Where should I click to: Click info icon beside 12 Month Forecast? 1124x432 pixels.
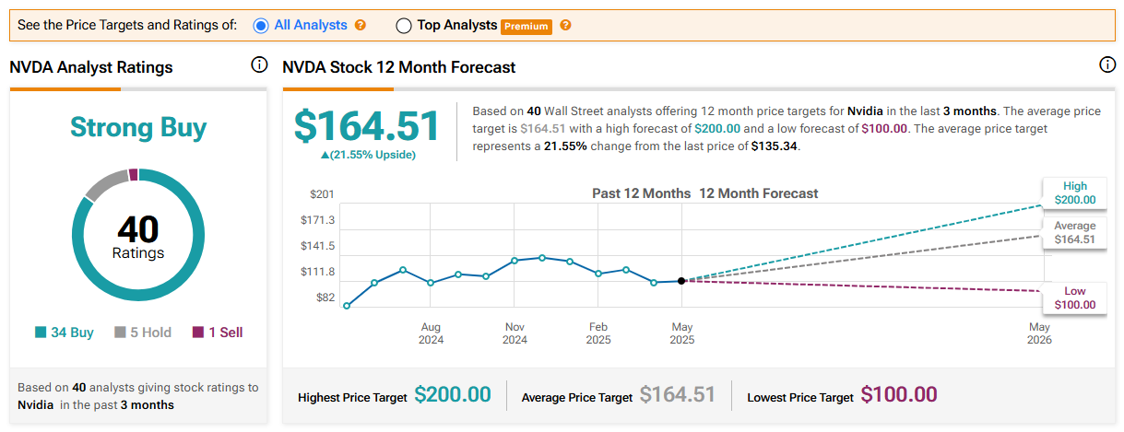(1107, 65)
